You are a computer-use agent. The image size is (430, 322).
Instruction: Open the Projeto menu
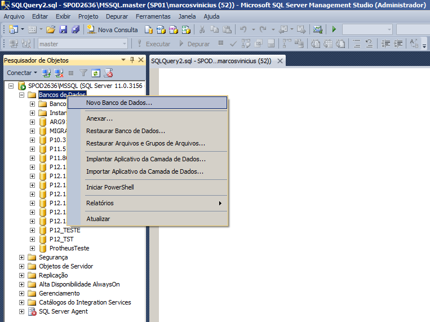pos(88,16)
